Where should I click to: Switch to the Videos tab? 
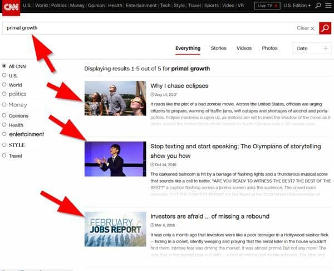244,48
